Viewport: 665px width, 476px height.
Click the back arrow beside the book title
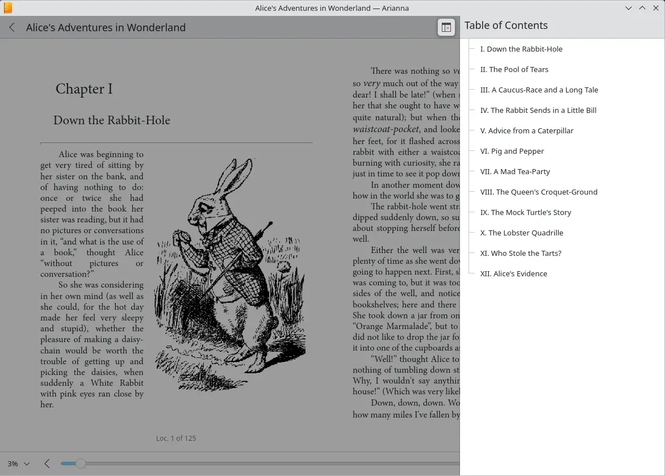pos(12,27)
